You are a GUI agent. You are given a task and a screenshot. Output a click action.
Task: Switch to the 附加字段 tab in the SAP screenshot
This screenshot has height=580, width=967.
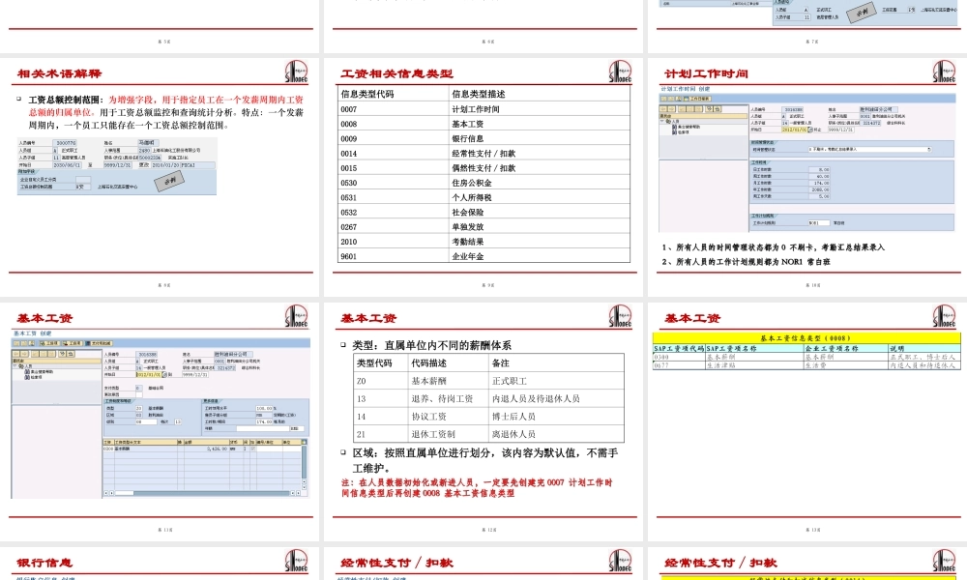25,171
